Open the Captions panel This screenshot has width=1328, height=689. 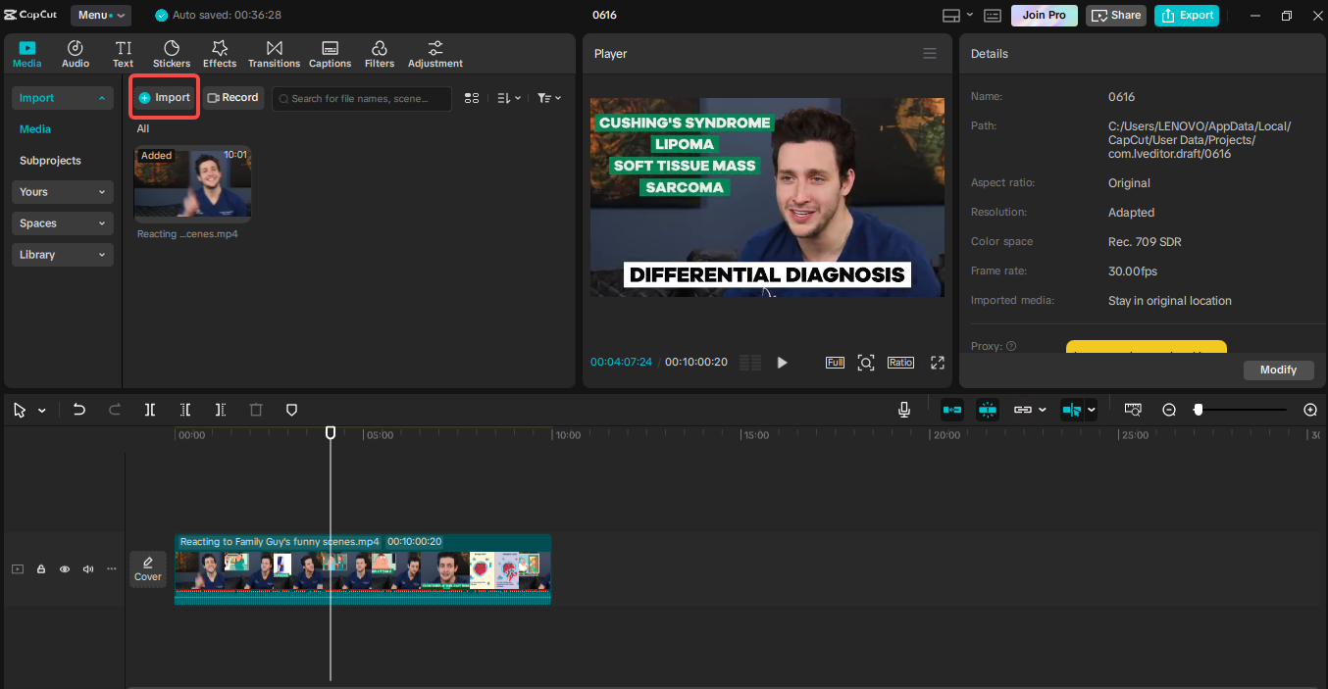point(330,53)
